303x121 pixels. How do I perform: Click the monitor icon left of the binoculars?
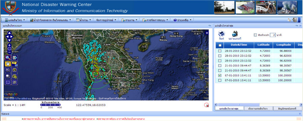[8, 70]
